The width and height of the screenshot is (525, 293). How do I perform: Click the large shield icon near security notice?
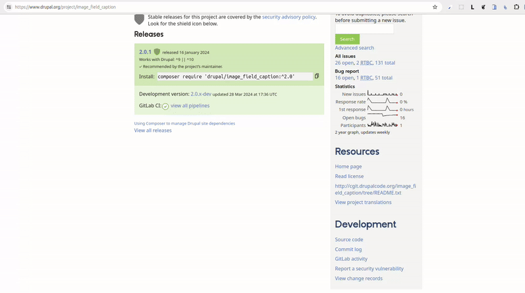tap(139, 20)
